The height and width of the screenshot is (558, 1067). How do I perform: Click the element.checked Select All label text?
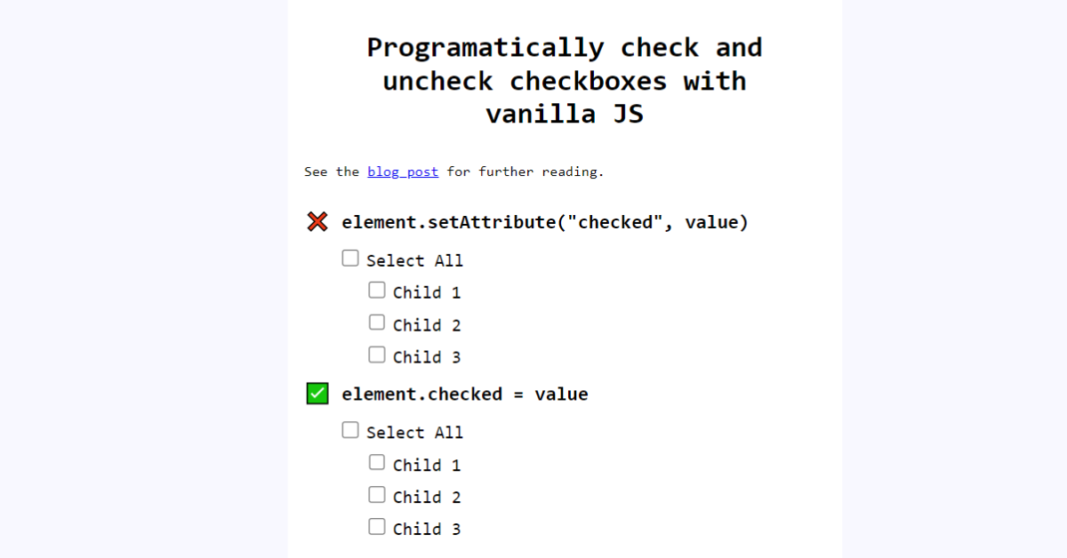pyautogui.click(x=414, y=433)
